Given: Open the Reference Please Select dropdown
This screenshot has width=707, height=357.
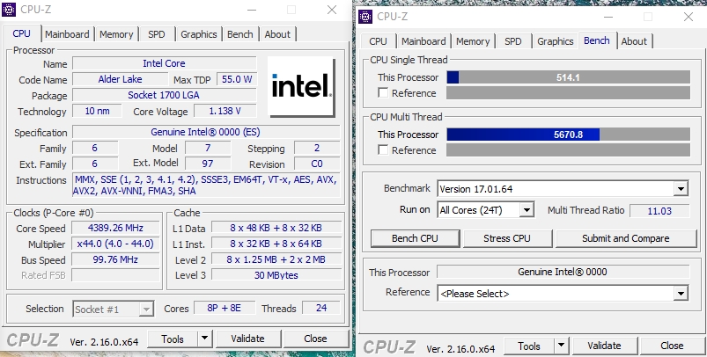Looking at the screenshot, I should click(x=681, y=294).
